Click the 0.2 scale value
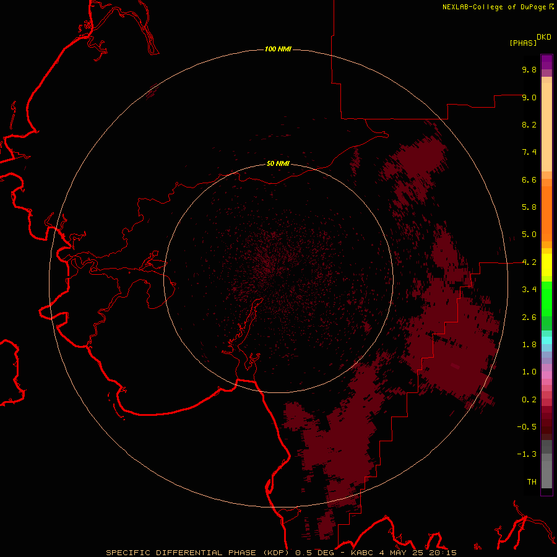The image size is (557, 557). (x=529, y=400)
